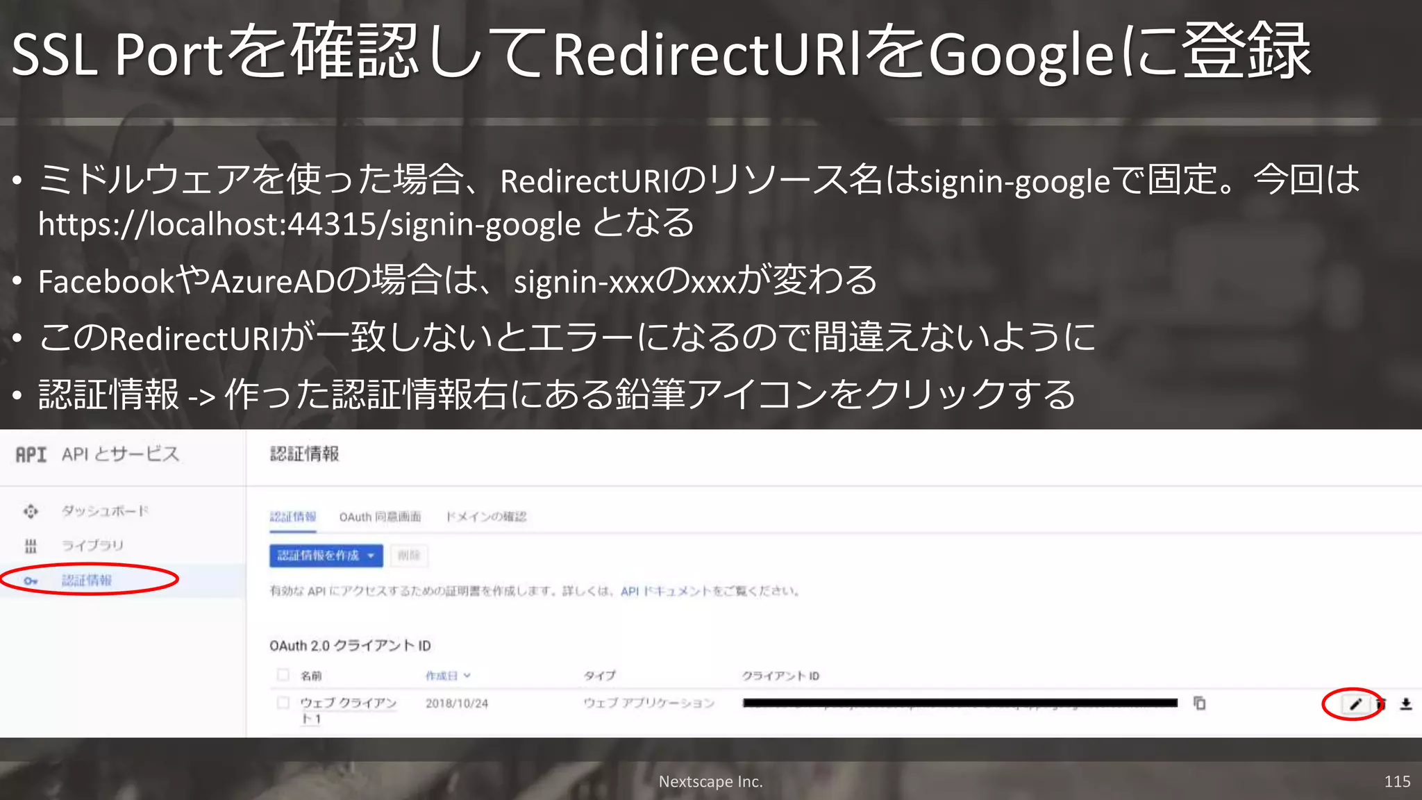Click the dashboard icon in sidebar

31,512
